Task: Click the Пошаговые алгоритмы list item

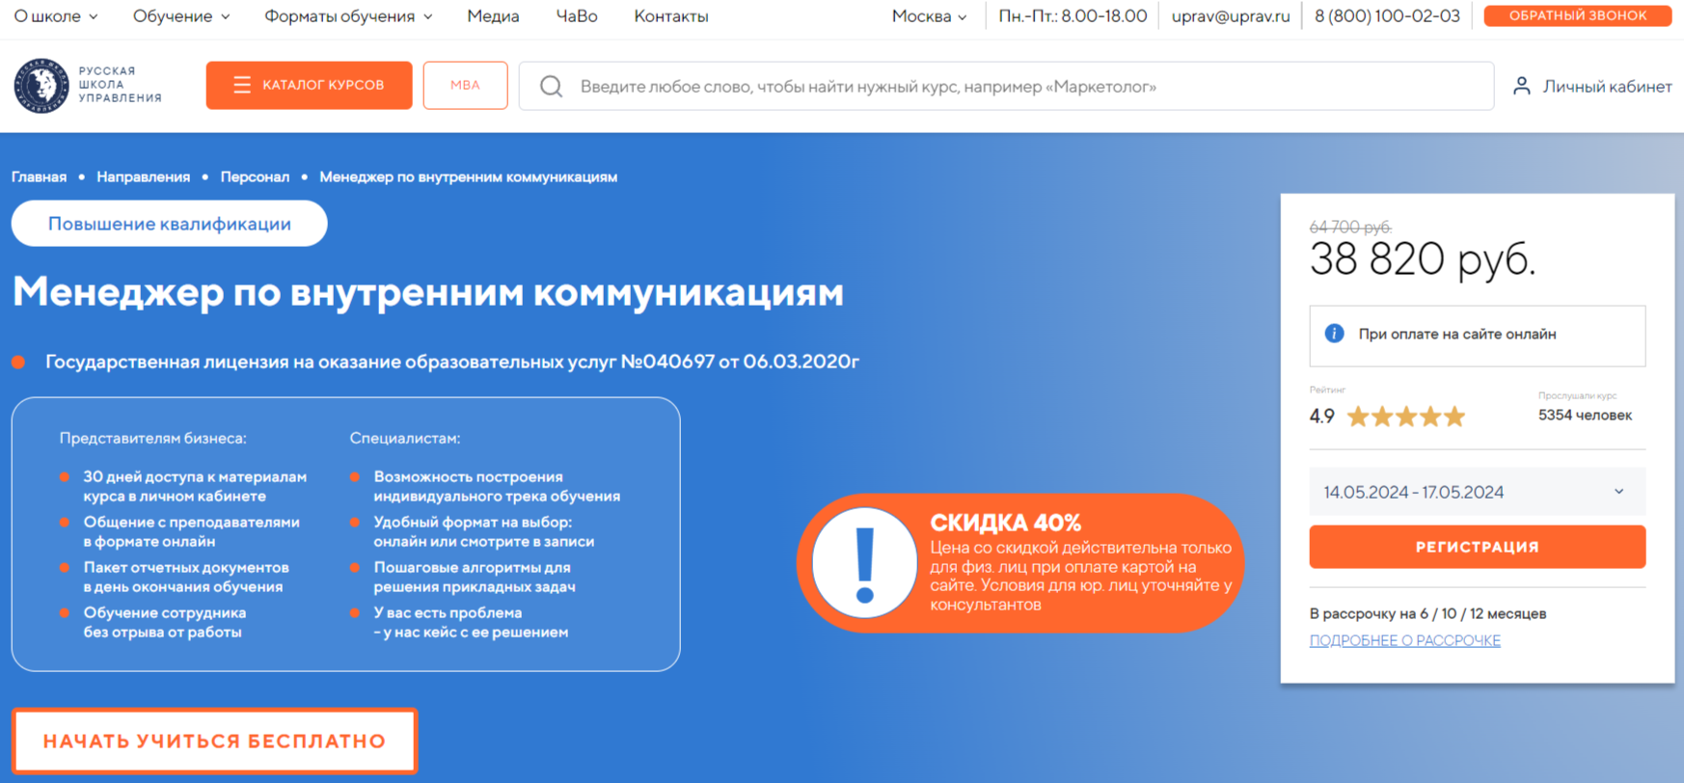Action: (475, 577)
